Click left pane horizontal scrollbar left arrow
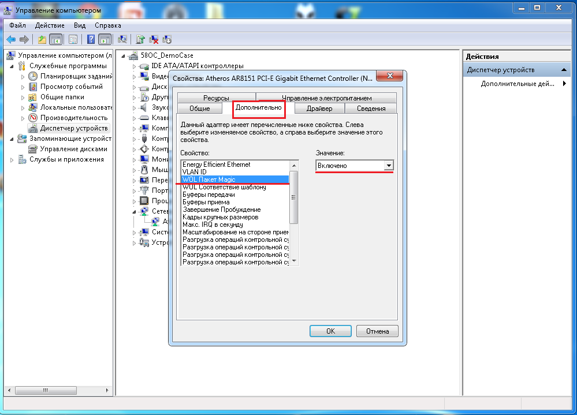The width and height of the screenshot is (577, 415). (x=9, y=390)
